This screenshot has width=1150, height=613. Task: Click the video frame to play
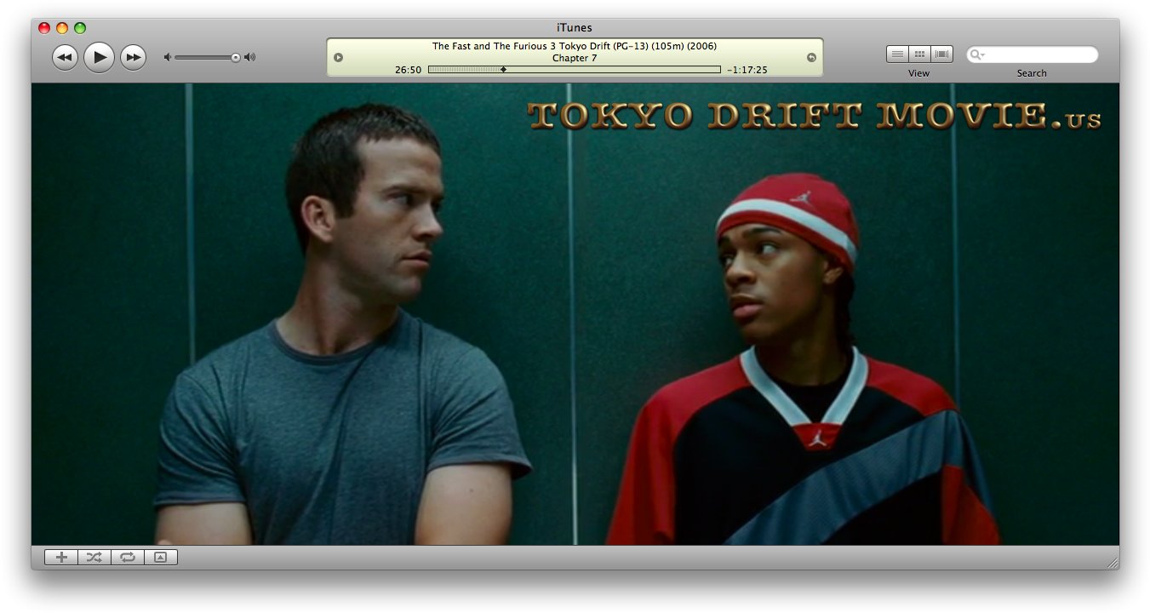point(575,314)
